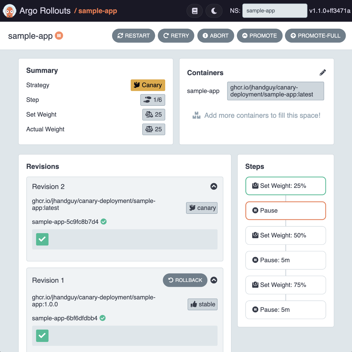This screenshot has height=352, width=352.
Task: Click the Actual Weight label in Summary
Action: [x=45, y=129]
